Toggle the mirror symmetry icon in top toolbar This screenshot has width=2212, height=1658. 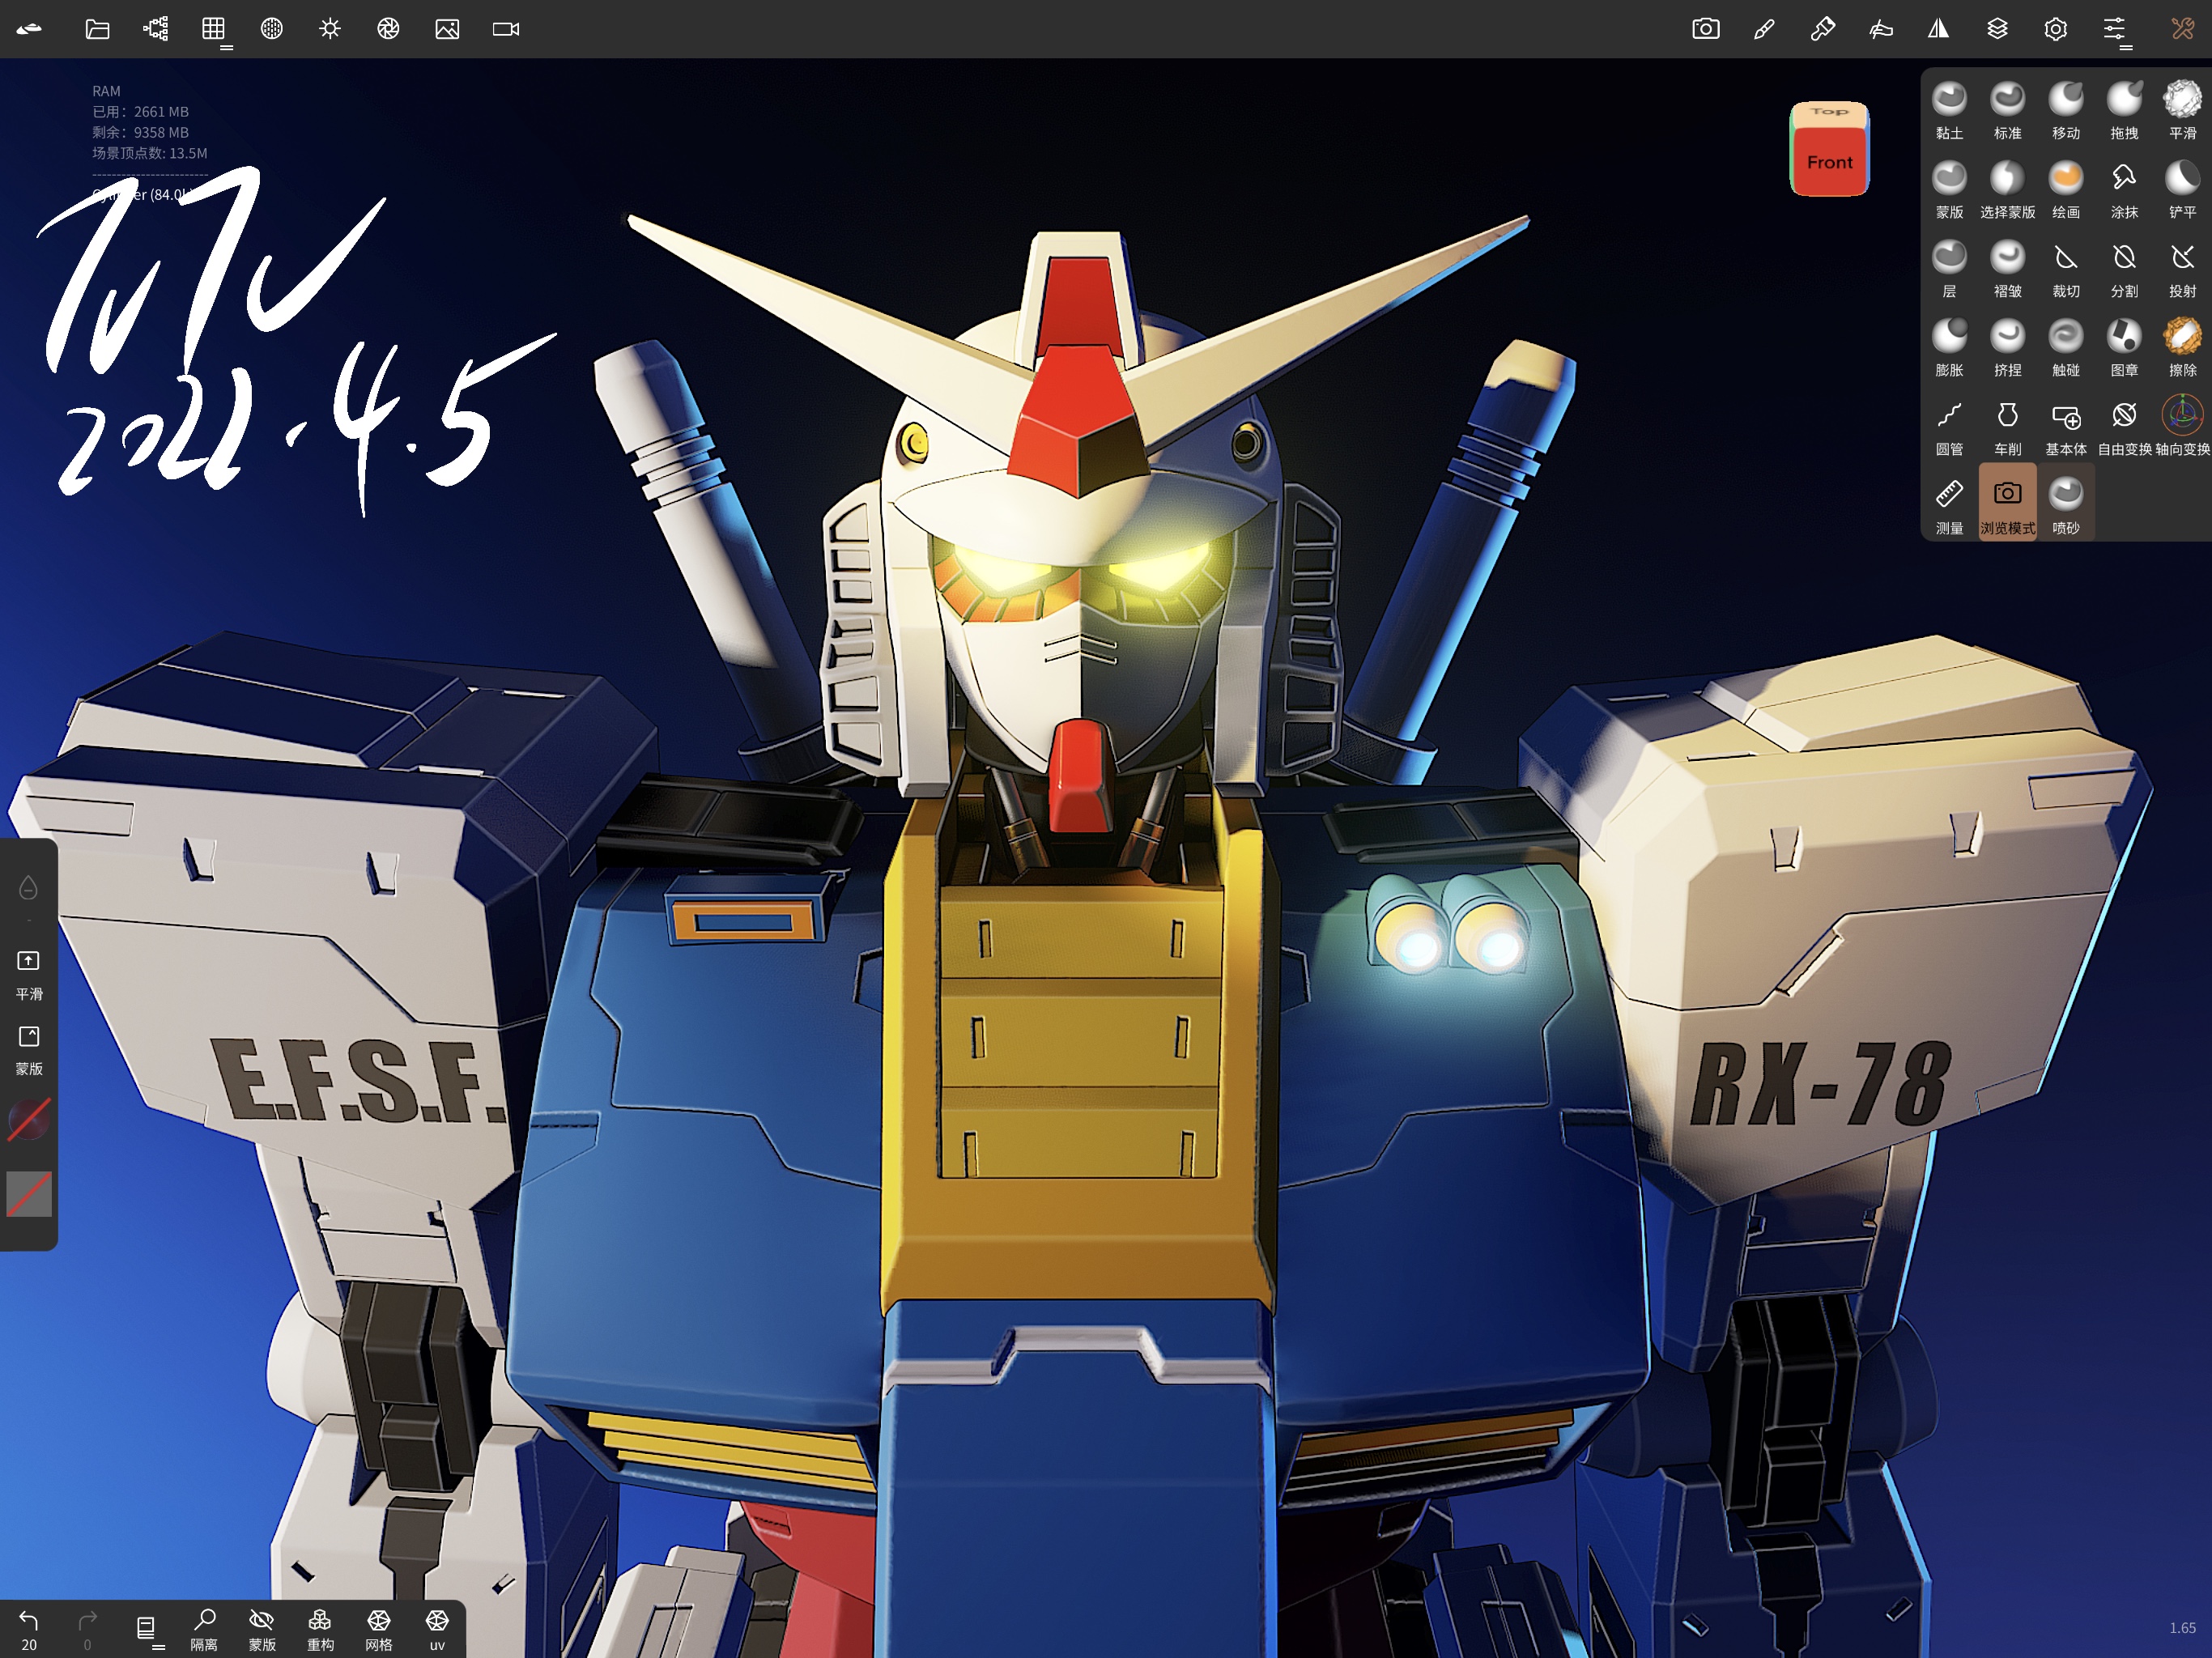click(x=1938, y=29)
